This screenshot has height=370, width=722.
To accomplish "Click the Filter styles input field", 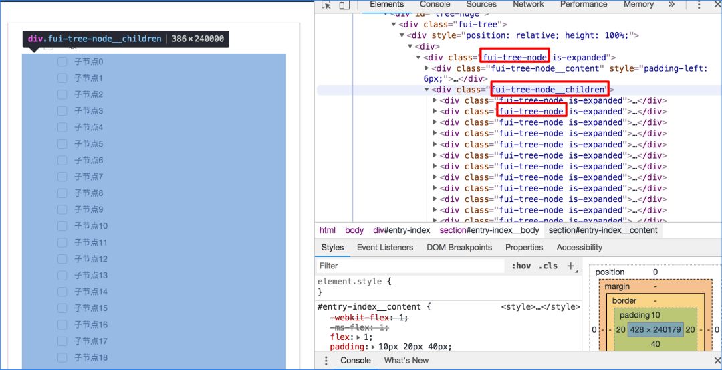I will point(410,266).
